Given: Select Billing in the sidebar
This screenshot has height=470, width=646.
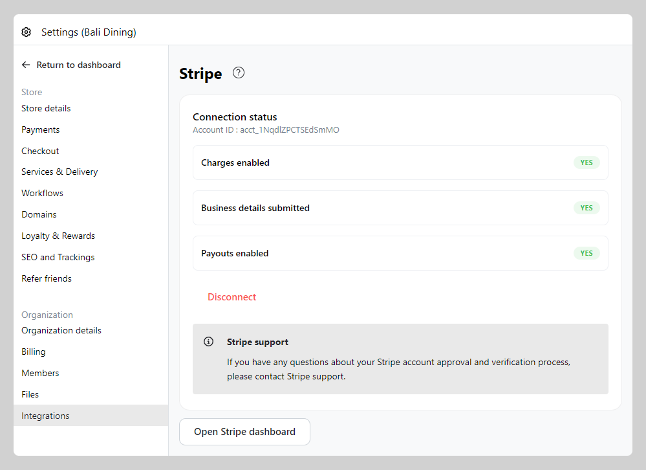Looking at the screenshot, I should (x=34, y=352).
